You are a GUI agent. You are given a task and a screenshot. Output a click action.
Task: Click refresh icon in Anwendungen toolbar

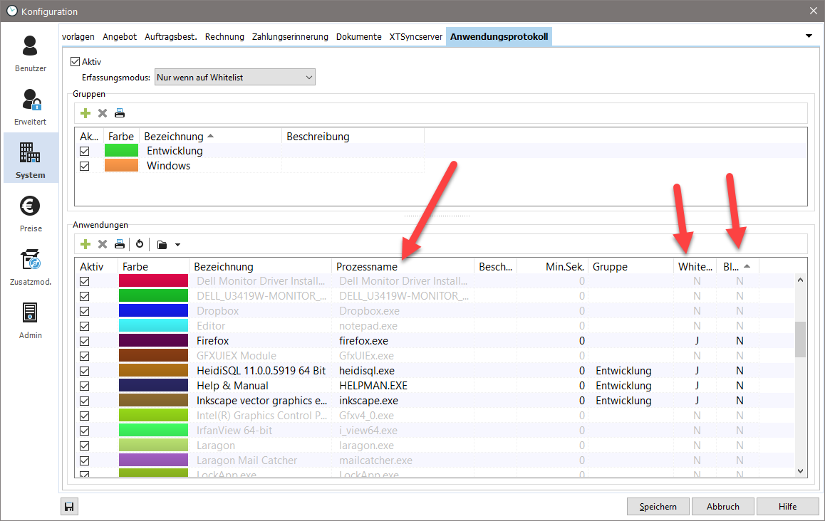[x=140, y=244]
